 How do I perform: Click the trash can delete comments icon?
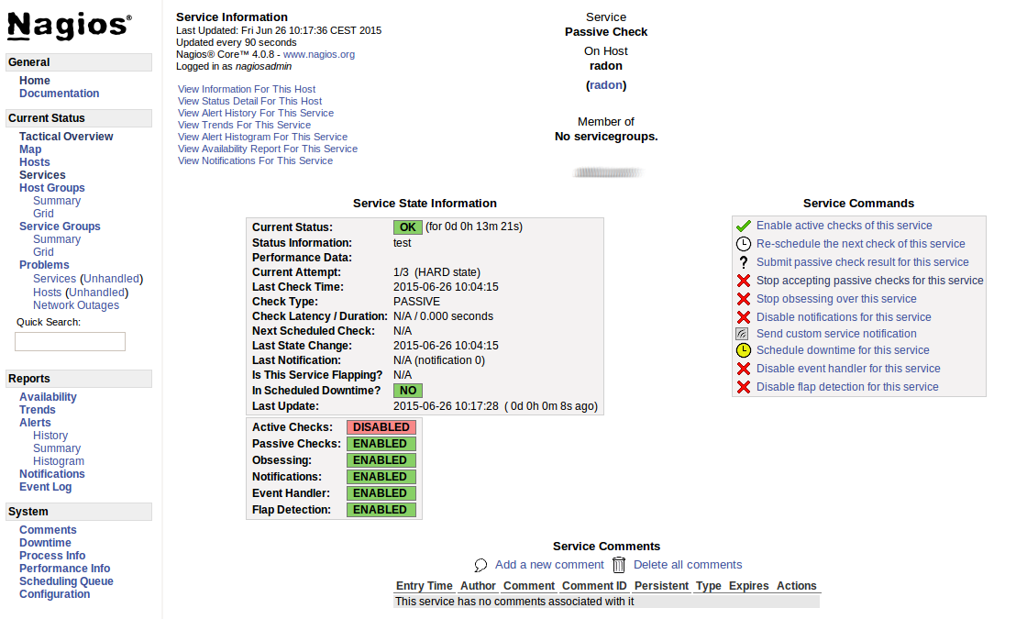(x=619, y=565)
